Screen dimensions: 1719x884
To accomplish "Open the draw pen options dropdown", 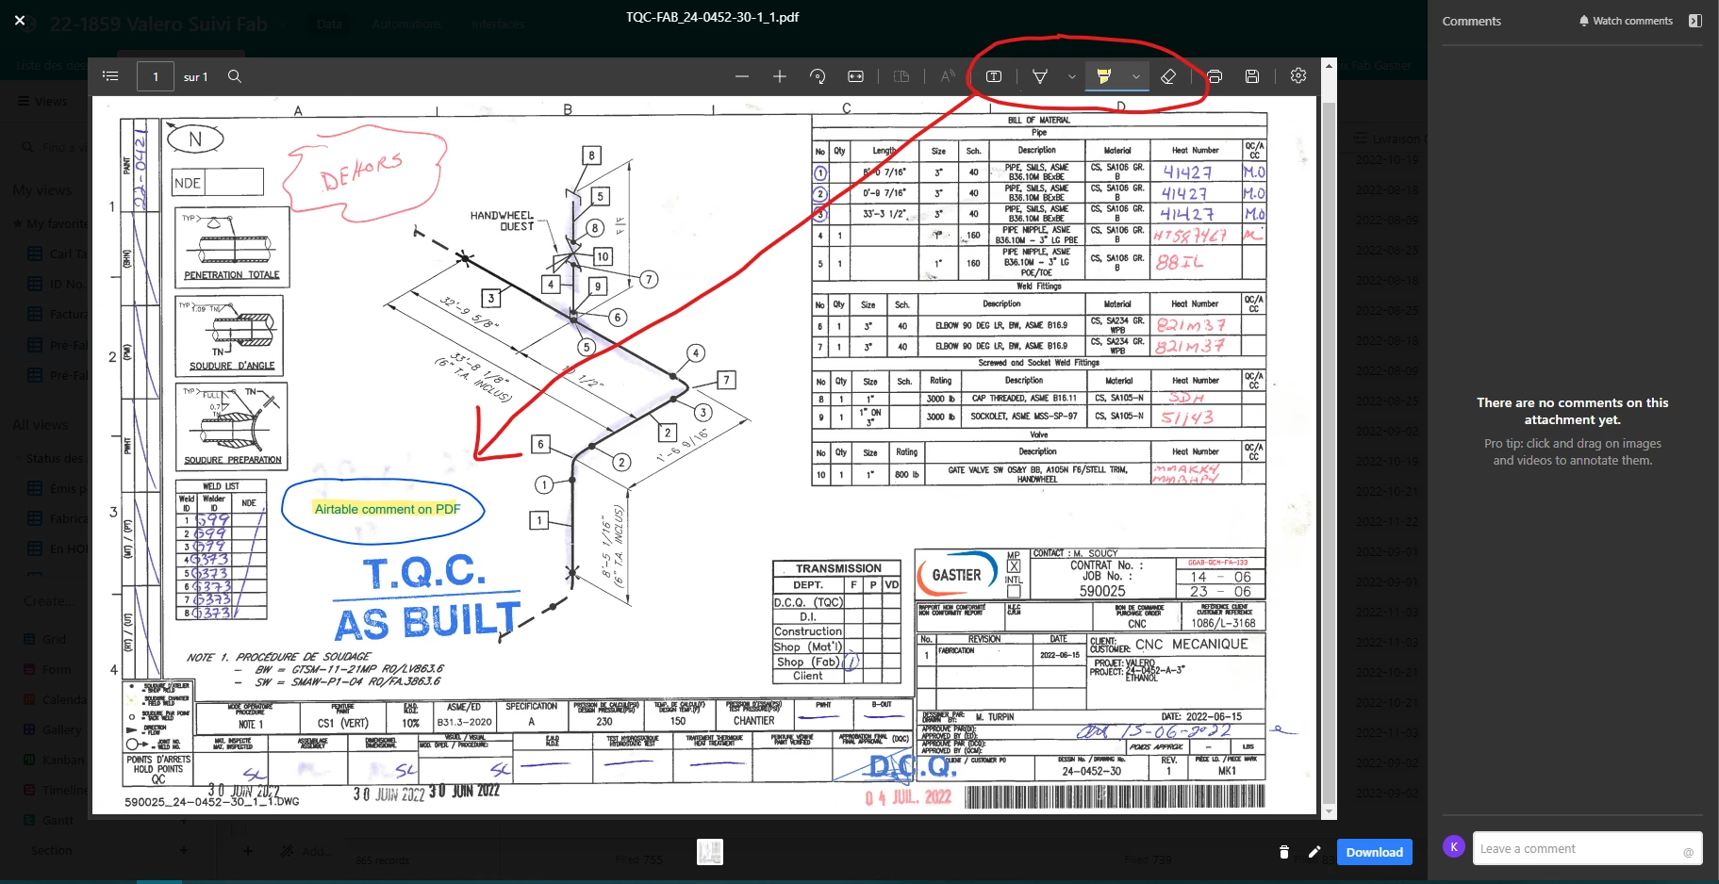I will coord(1071,76).
